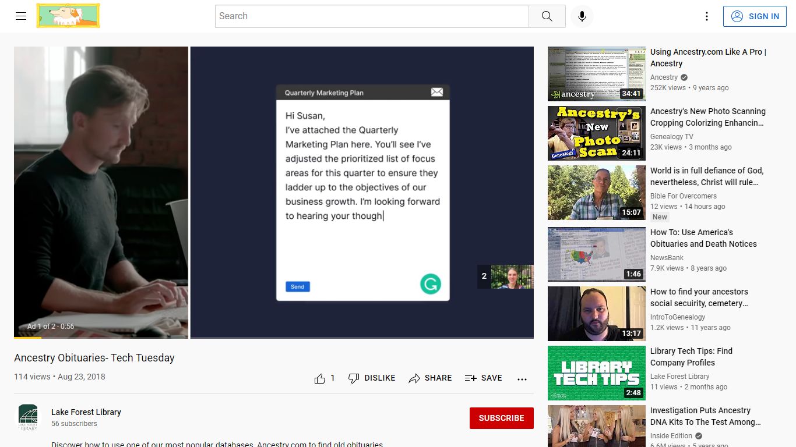Click the 114 views date text
Screen dimensions: 796x447
click(x=59, y=377)
